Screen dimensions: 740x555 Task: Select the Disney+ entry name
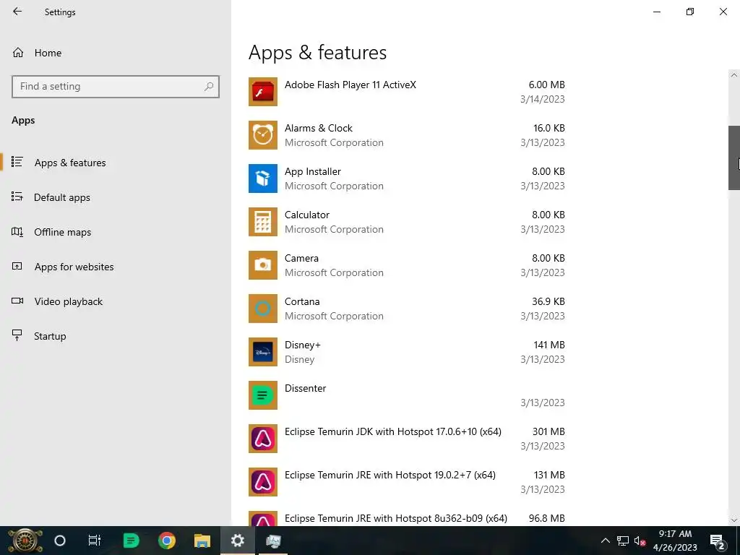(303, 345)
